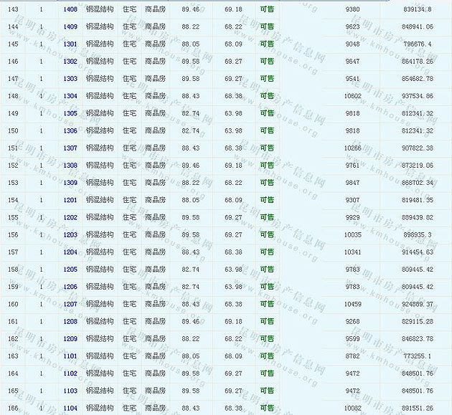
Task: Open room 1101 link
Action: tap(70, 356)
